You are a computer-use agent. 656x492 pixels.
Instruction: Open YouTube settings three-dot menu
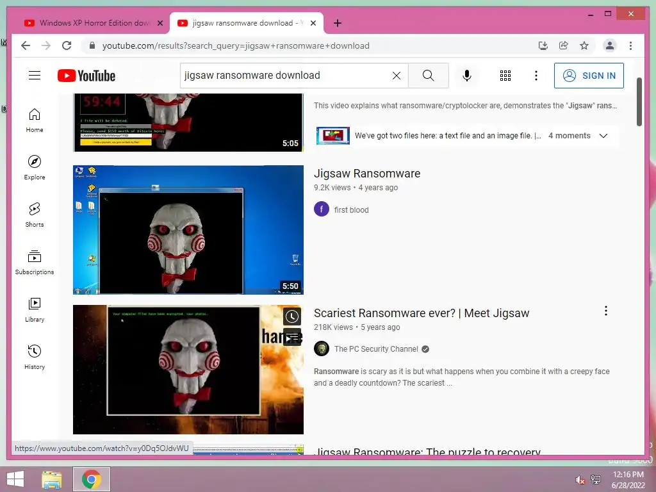(536, 76)
